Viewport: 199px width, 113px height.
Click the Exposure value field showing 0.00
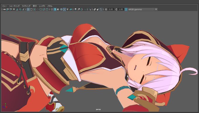coord(111,9)
